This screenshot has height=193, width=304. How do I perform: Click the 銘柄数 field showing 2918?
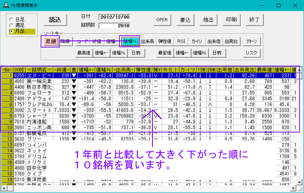114,26
